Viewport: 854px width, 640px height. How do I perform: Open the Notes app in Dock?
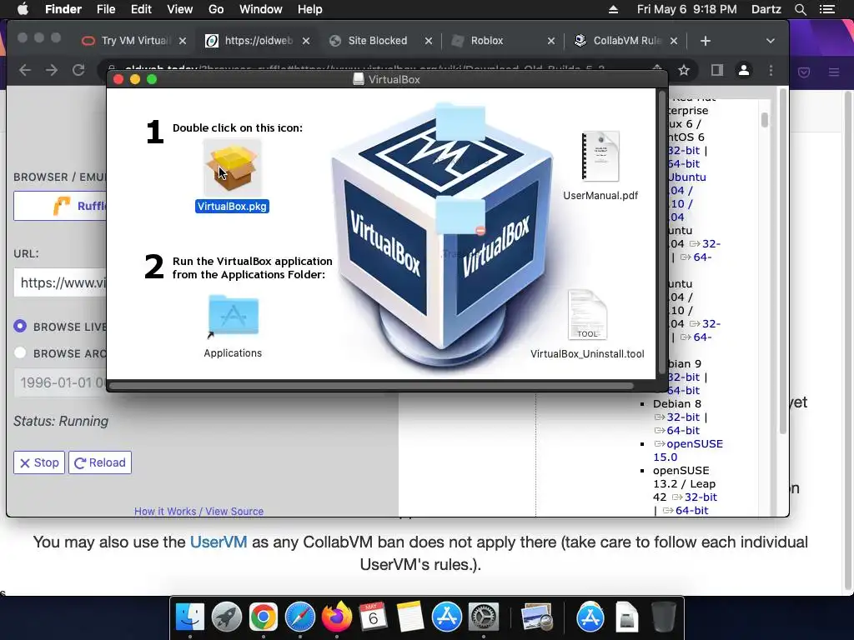(x=410, y=617)
